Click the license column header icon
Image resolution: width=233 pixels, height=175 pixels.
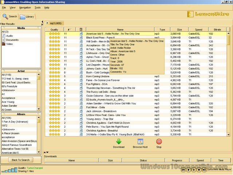click(x=81, y=30)
